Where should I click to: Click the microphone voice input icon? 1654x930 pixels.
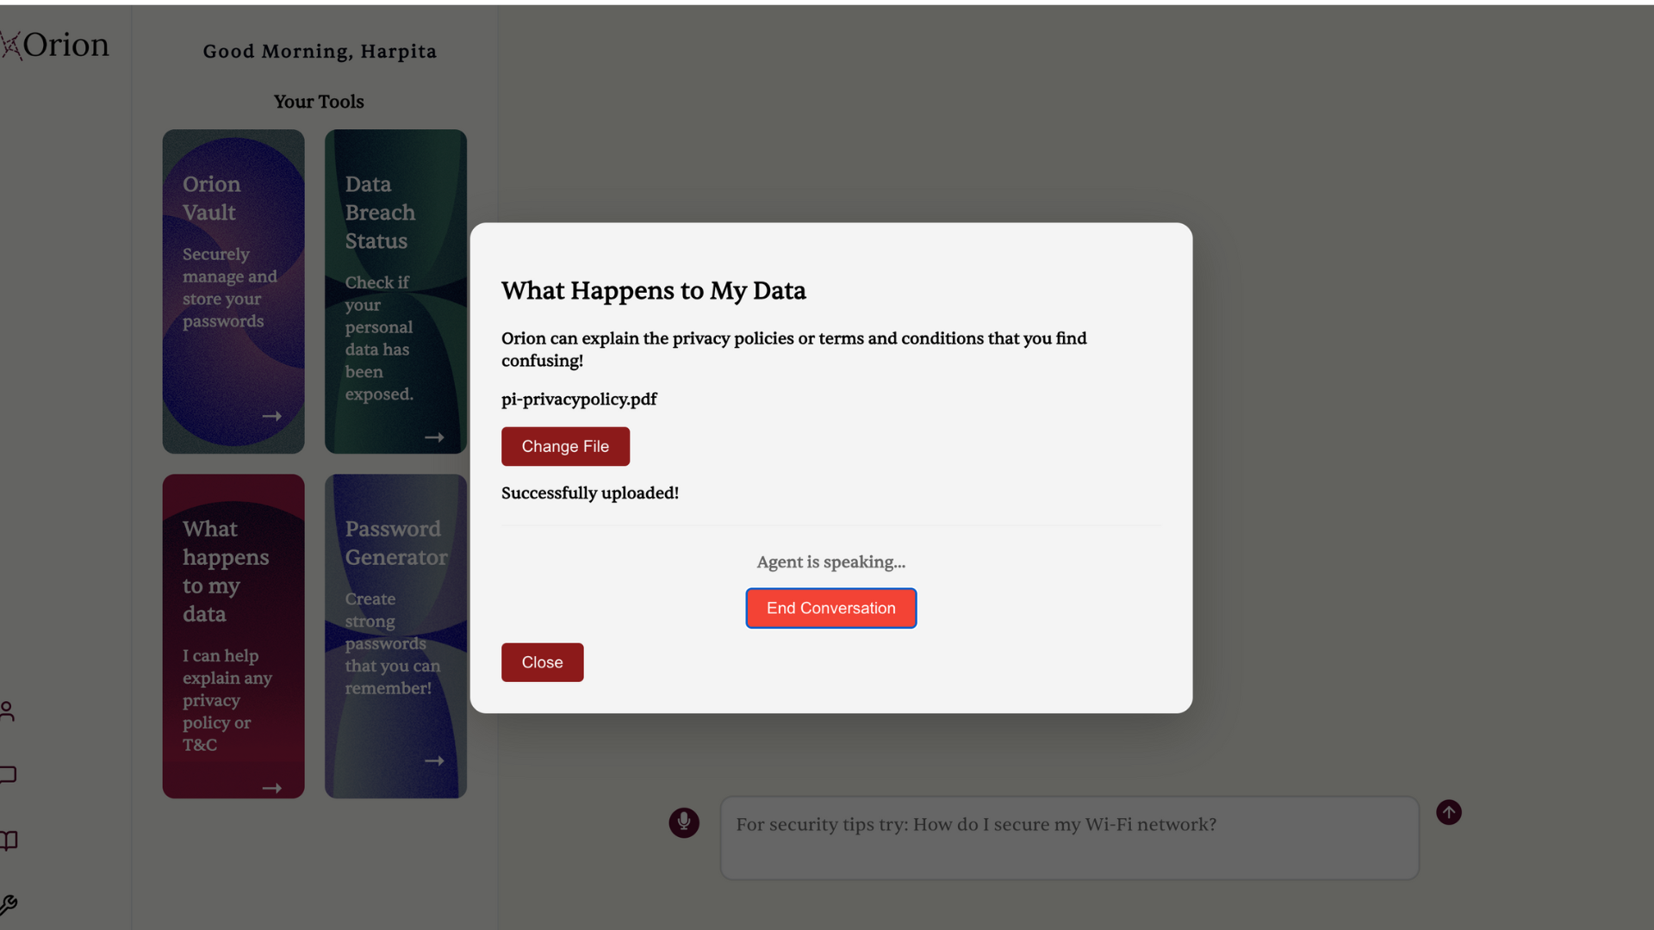click(x=684, y=822)
